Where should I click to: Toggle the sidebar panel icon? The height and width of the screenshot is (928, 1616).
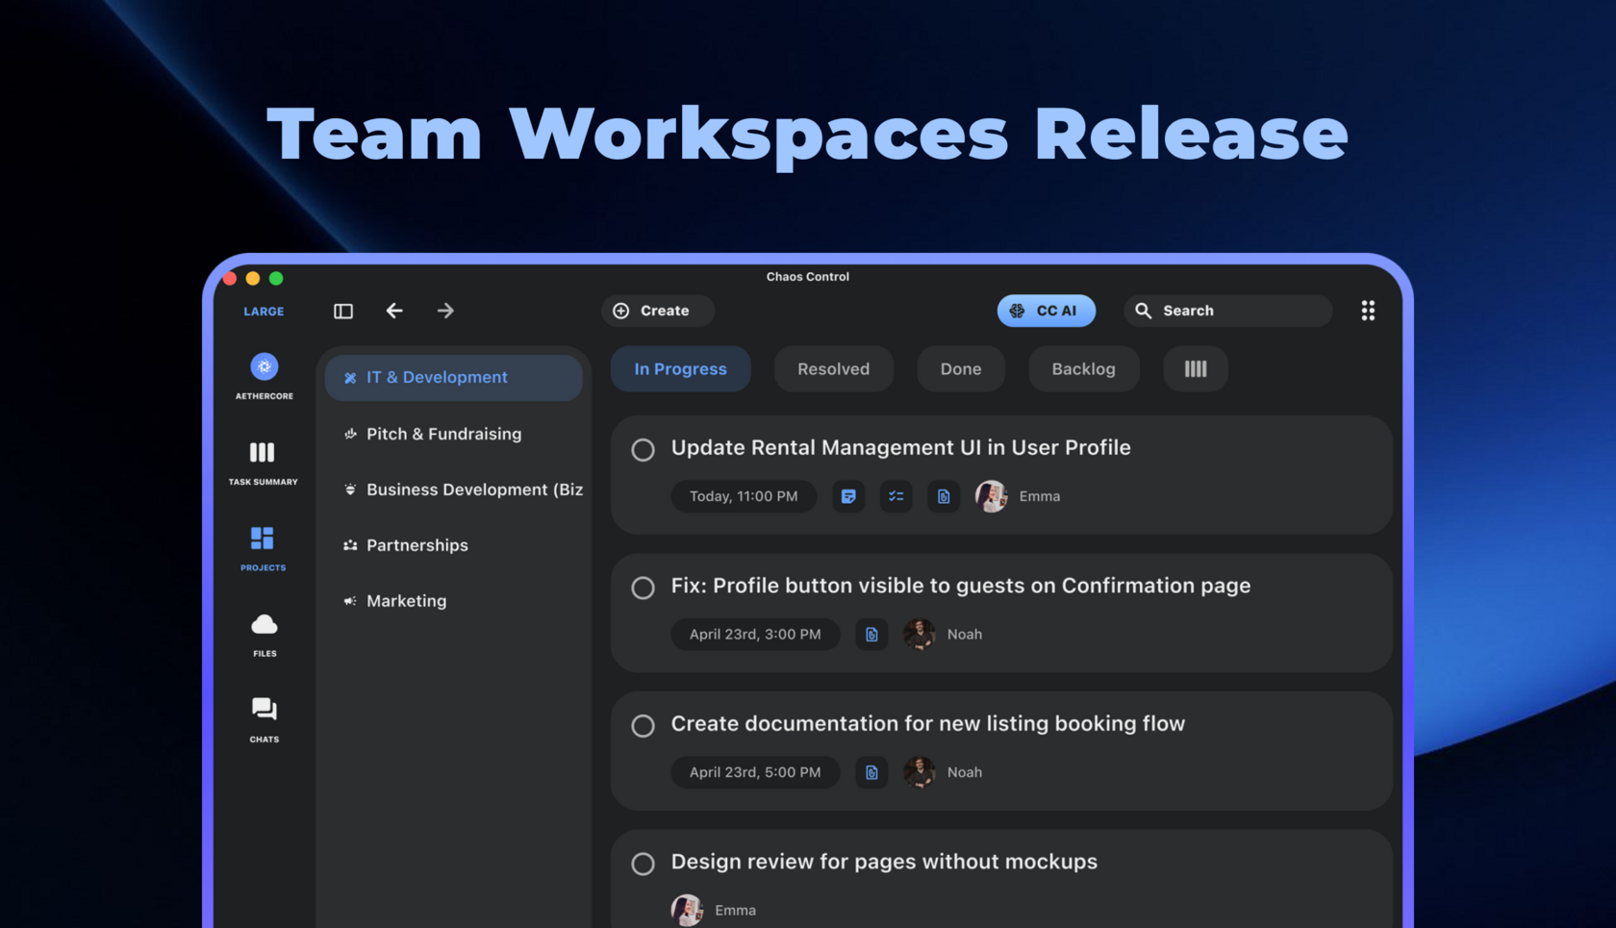pos(343,311)
